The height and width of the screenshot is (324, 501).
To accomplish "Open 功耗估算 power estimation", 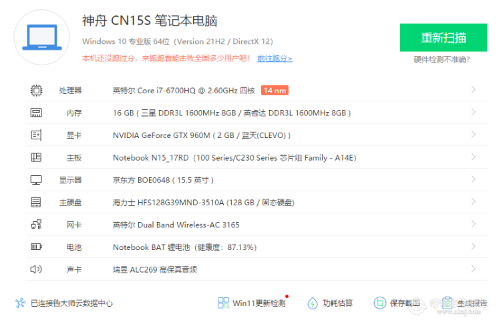I will coord(330,303).
